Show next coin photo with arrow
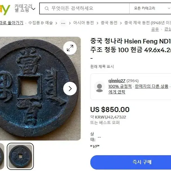The height and width of the screenshot is (171, 171). pyautogui.click(x=70, y=89)
